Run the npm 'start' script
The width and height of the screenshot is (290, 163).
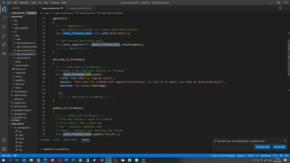click(x=21, y=135)
